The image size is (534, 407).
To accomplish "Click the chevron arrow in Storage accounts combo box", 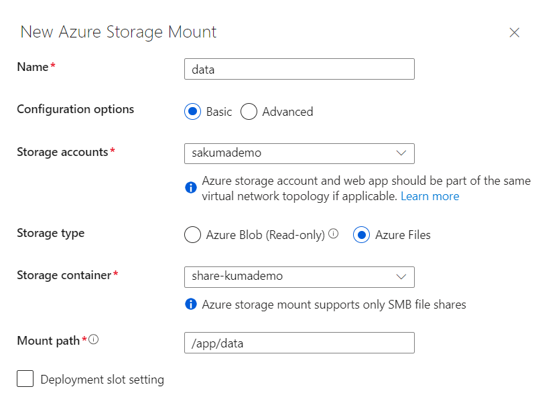I will tap(401, 153).
